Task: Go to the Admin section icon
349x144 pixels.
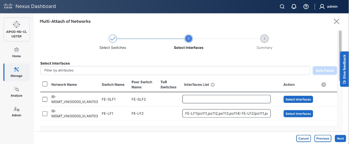Action: pos(16,109)
